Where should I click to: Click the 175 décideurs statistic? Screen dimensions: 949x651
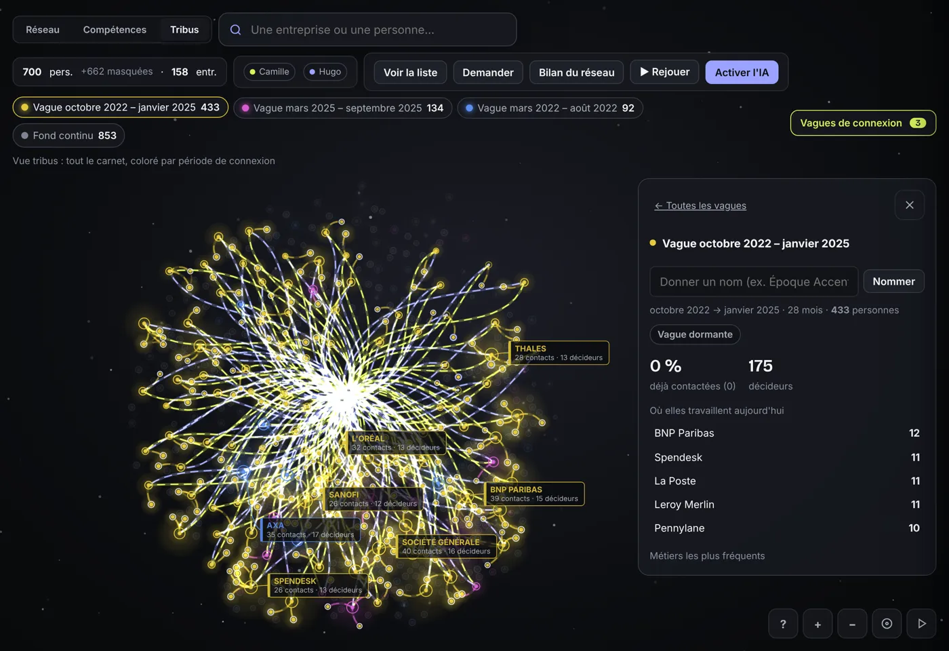(770, 375)
